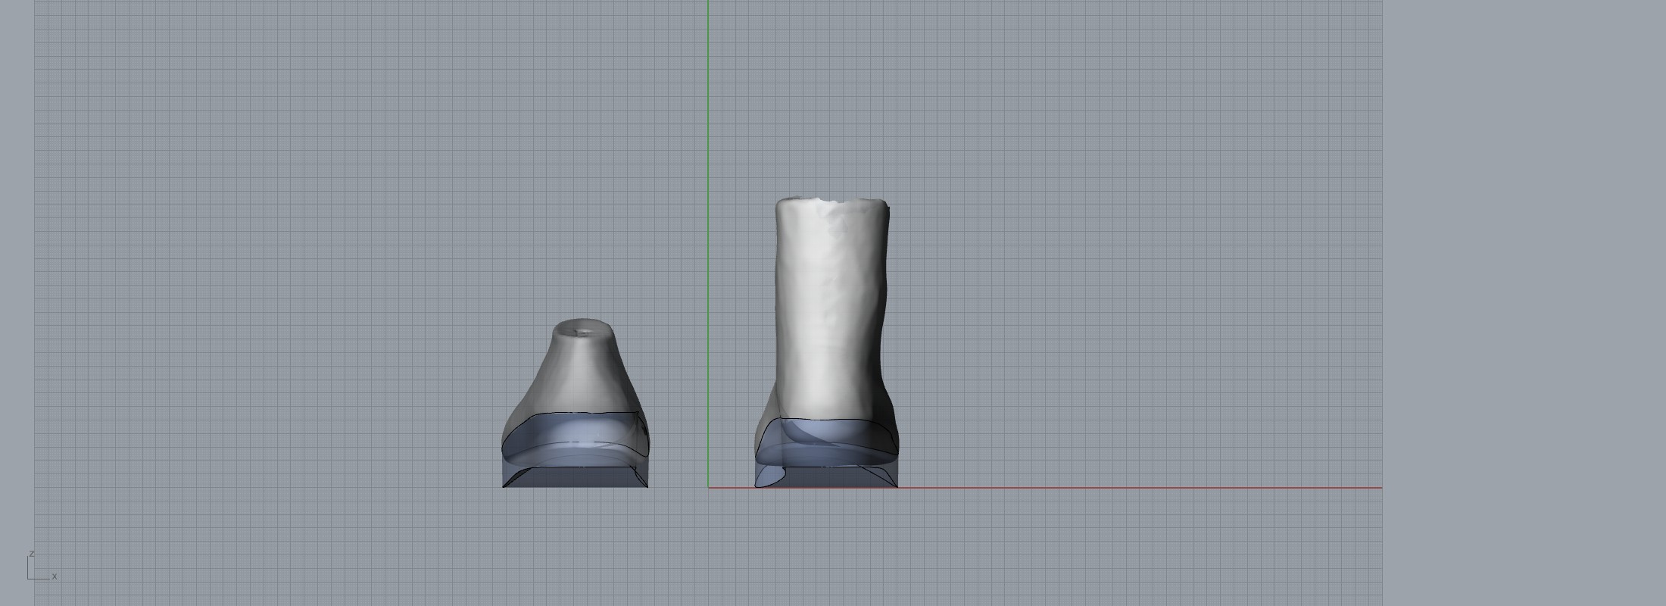The height and width of the screenshot is (606, 1666).
Task: Click the bottom-left corner of the short model's base
Action: pyautogui.click(x=504, y=486)
